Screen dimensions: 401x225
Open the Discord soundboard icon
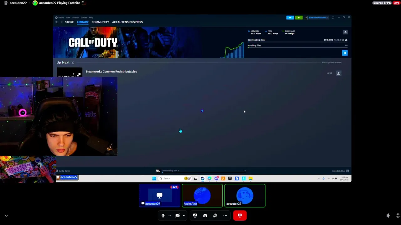(x=215, y=215)
